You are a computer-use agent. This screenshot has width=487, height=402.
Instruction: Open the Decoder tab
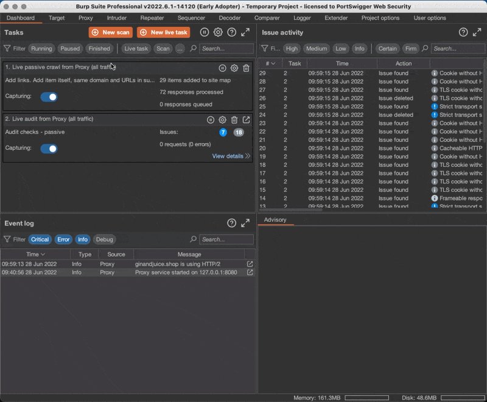(x=229, y=18)
